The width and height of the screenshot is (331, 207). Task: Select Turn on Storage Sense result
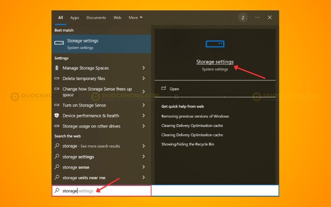click(x=84, y=105)
